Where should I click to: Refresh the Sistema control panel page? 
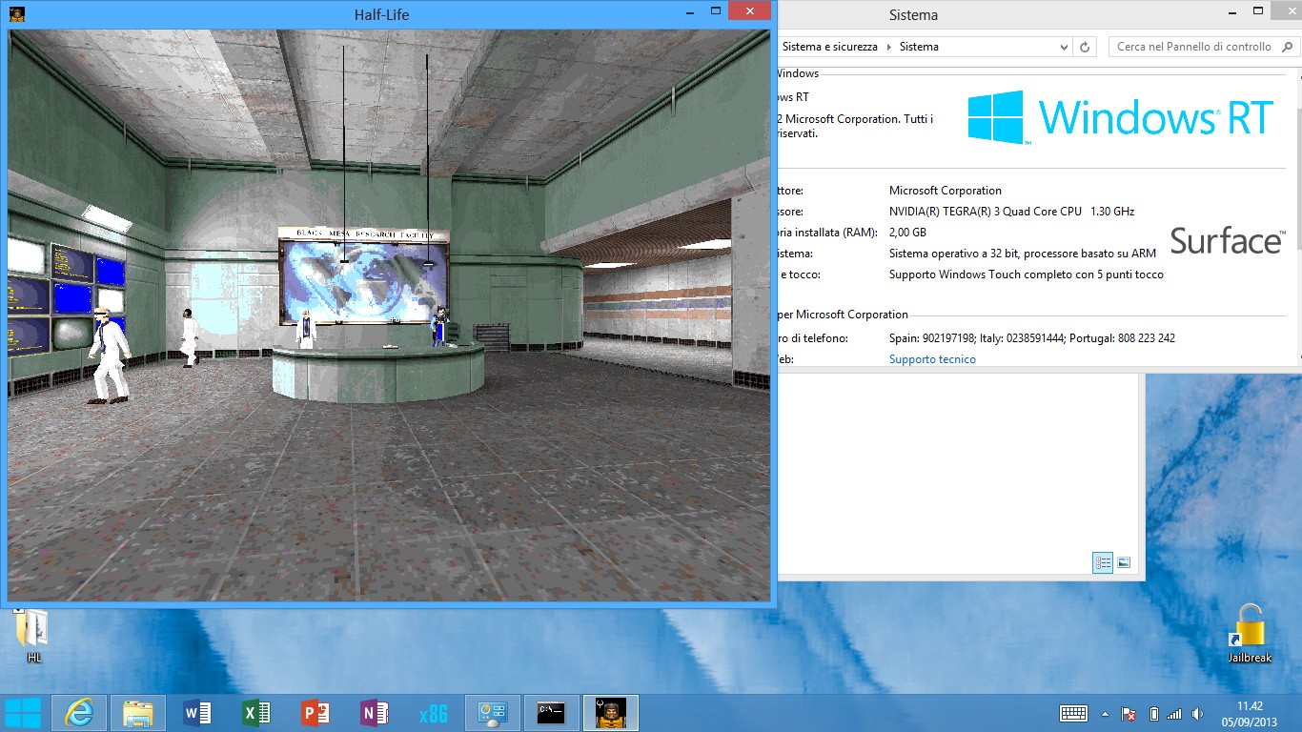point(1085,47)
